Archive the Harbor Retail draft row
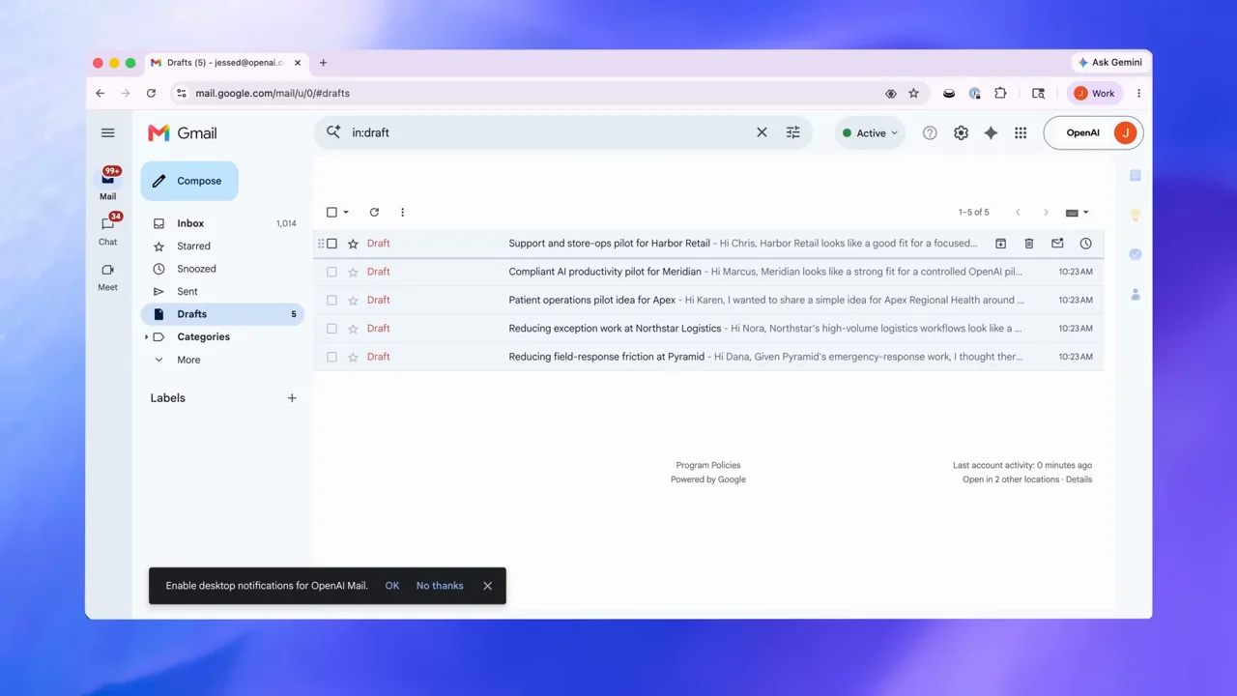The image size is (1237, 696). 1000,244
